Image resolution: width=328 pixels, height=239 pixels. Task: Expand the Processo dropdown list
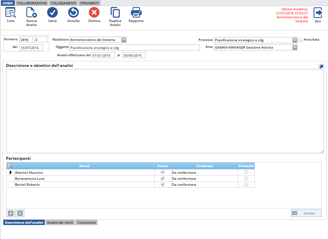(x=295, y=40)
